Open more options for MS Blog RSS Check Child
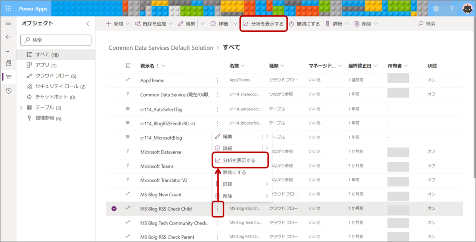The height and width of the screenshot is (242, 476). point(217,209)
